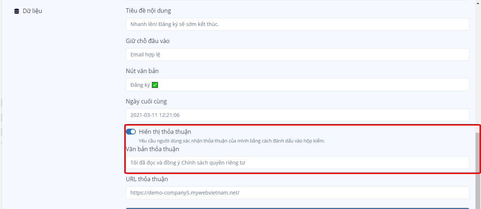
Task: Click into the Email hợp lệ placeholder field
Action: [x=297, y=55]
